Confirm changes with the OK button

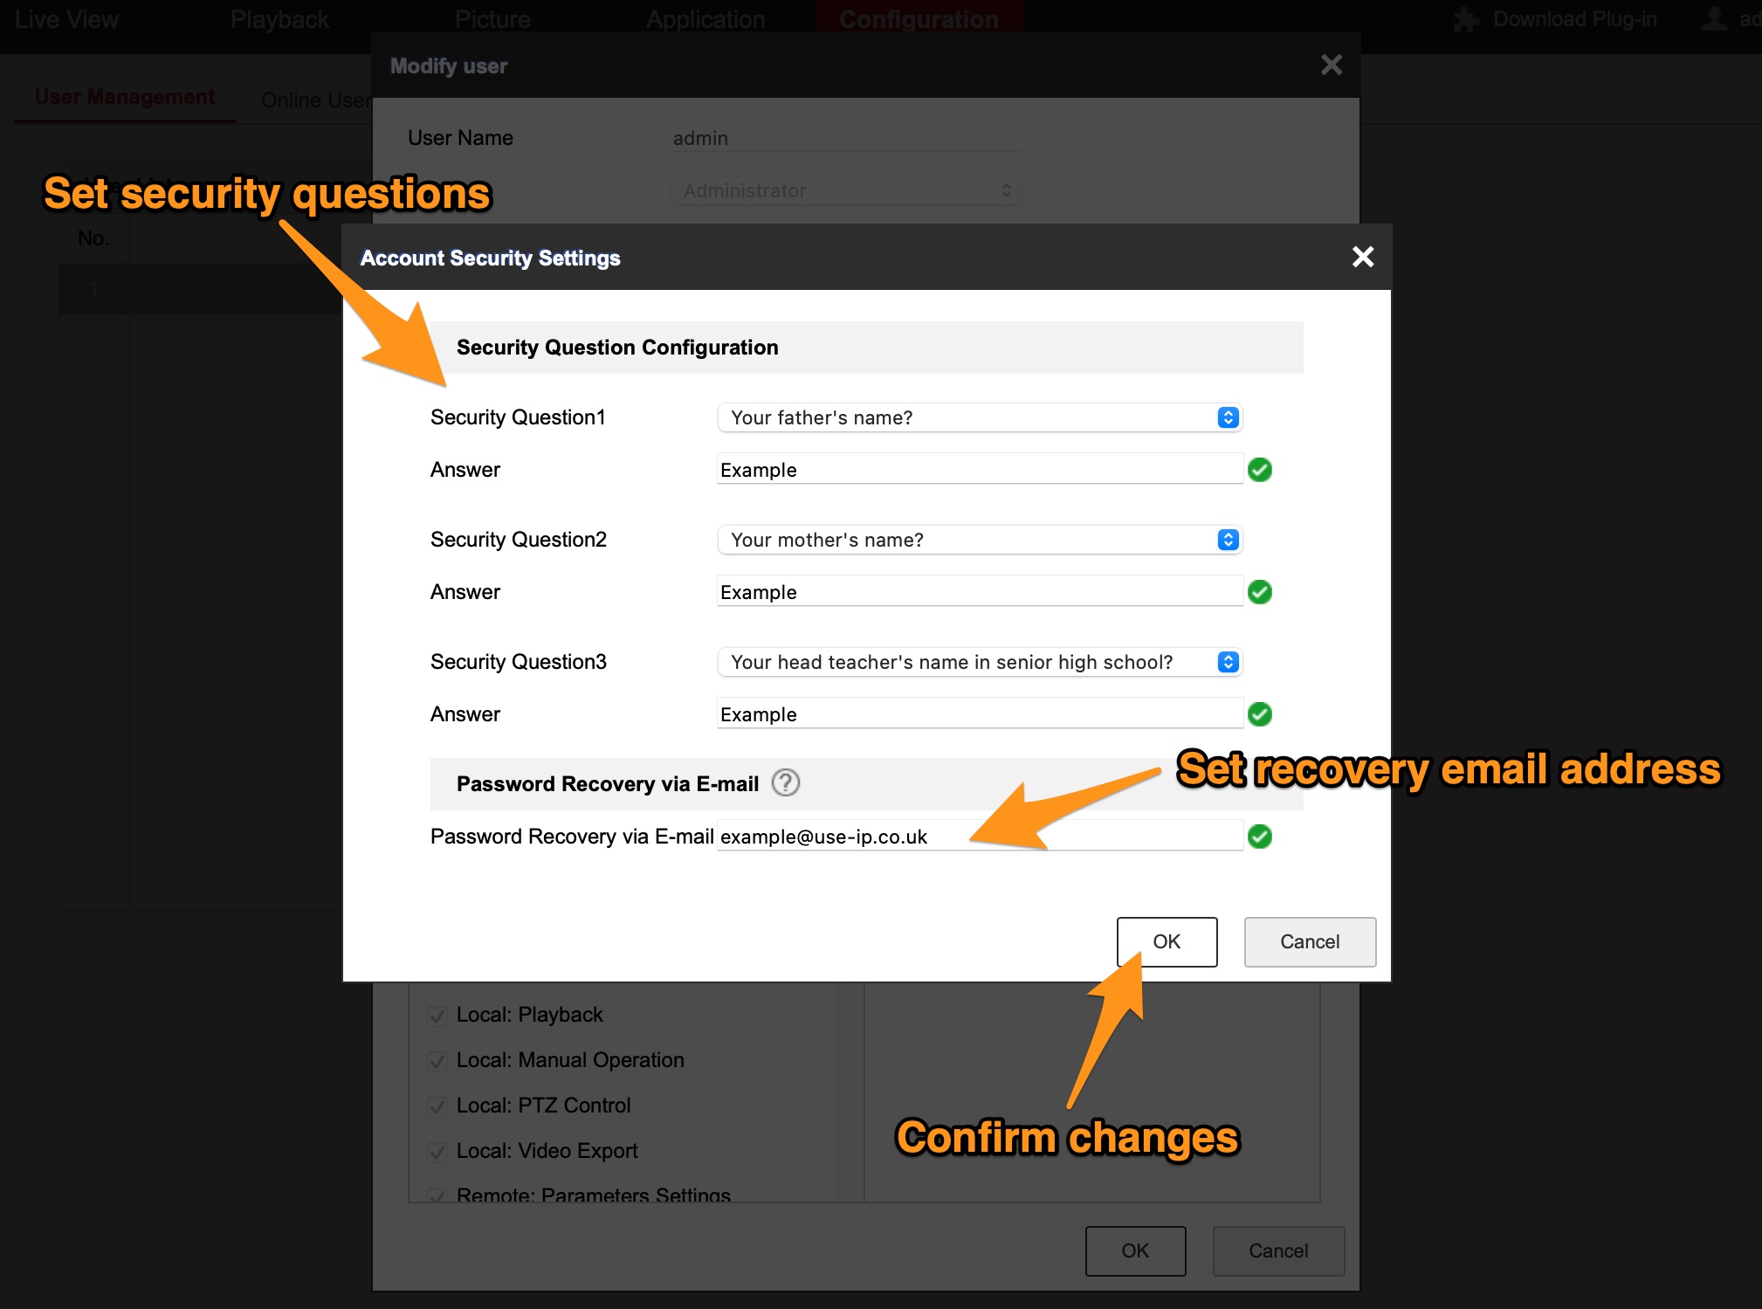click(1167, 942)
